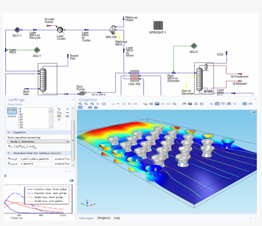
Task: Select the Messages tab
Action: [x=86, y=218]
